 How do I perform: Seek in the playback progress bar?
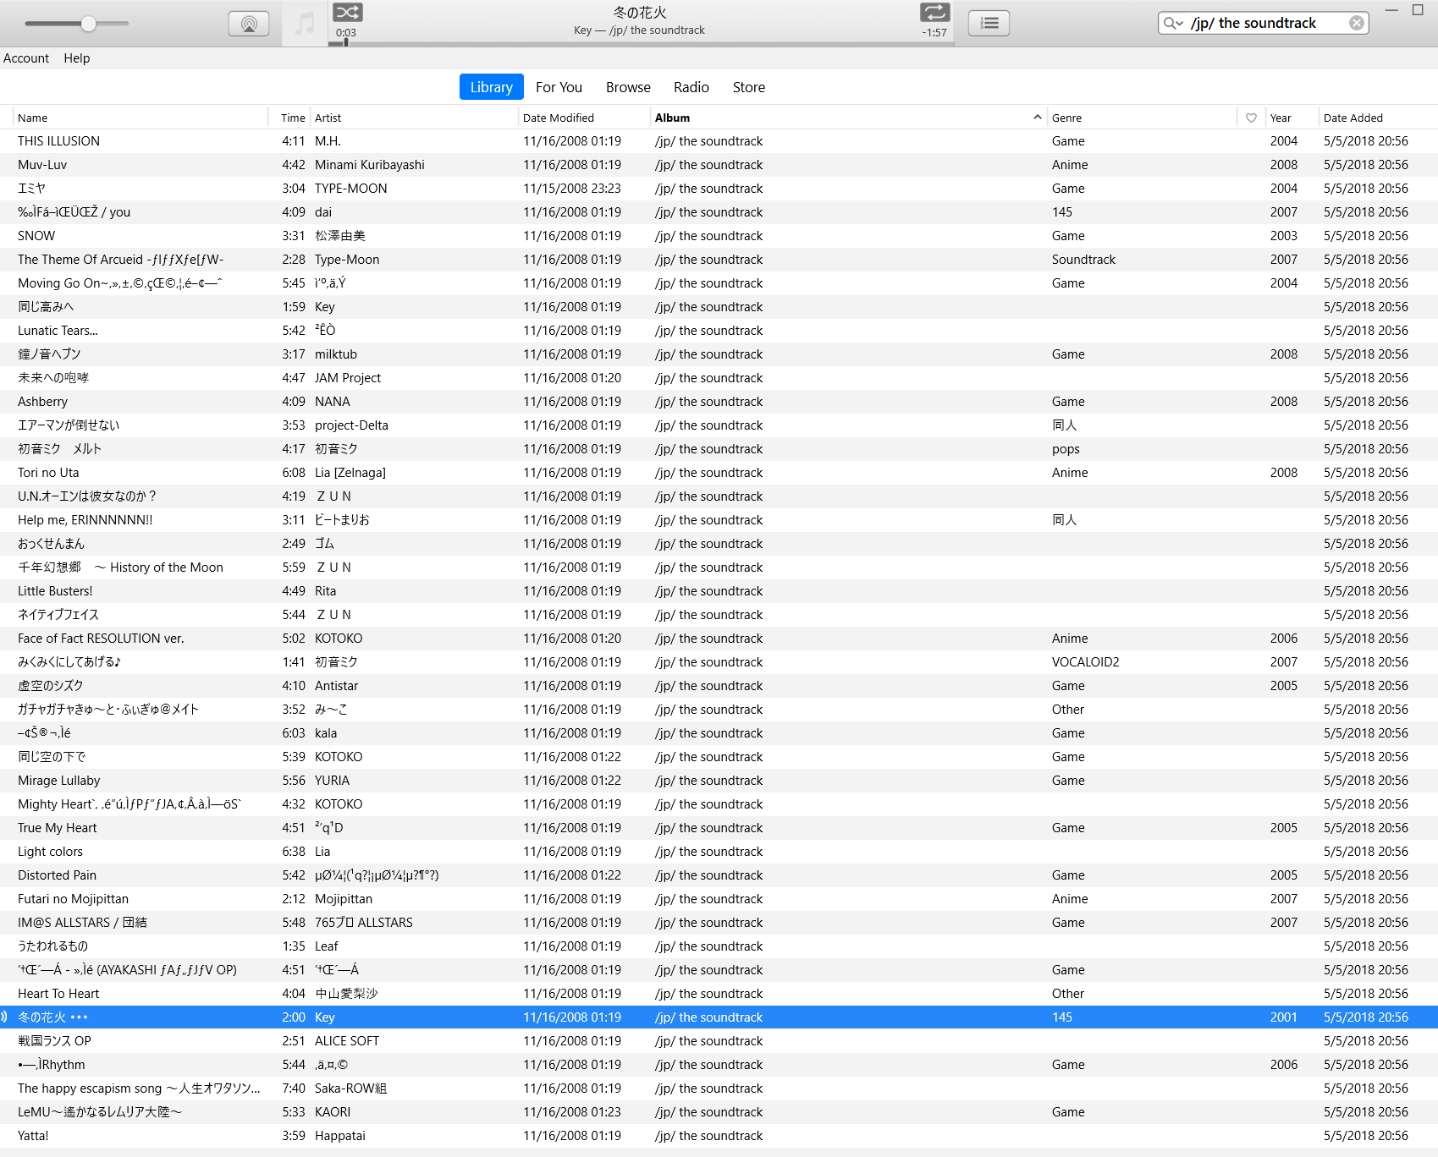coord(642,43)
